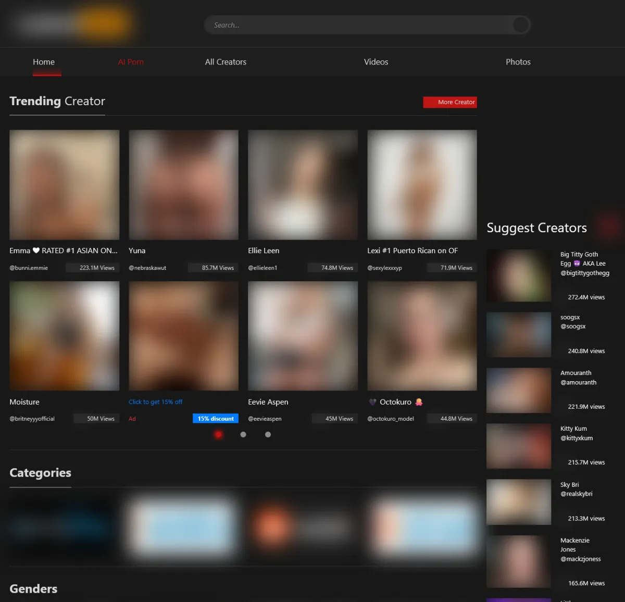Viewport: 625px width, 602px height.
Task: Select the first red carousel dot
Action: click(x=218, y=434)
